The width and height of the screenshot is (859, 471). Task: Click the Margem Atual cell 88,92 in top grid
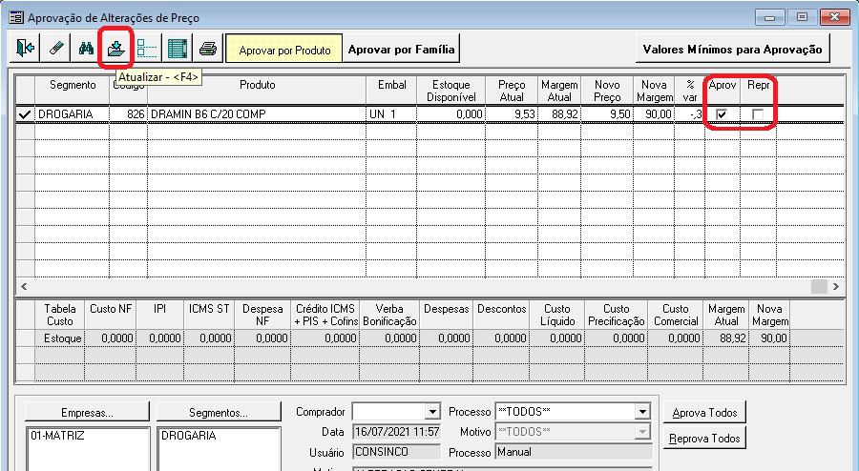[559, 114]
